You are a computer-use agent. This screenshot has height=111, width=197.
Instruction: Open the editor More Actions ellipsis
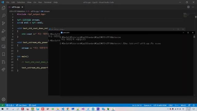pyautogui.click(x=193, y=7)
